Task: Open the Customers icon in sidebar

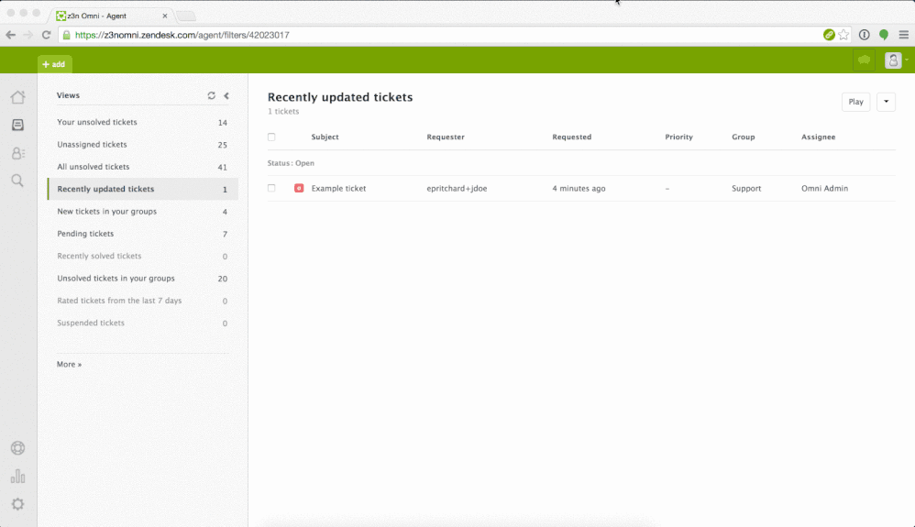Action: (17, 153)
